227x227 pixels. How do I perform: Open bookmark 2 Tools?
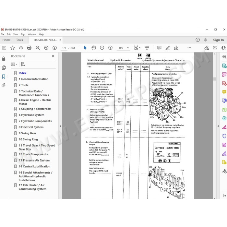point(23,85)
